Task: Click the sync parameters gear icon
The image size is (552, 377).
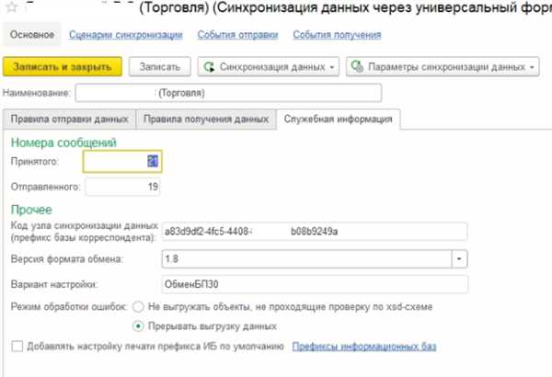Action: (x=357, y=66)
